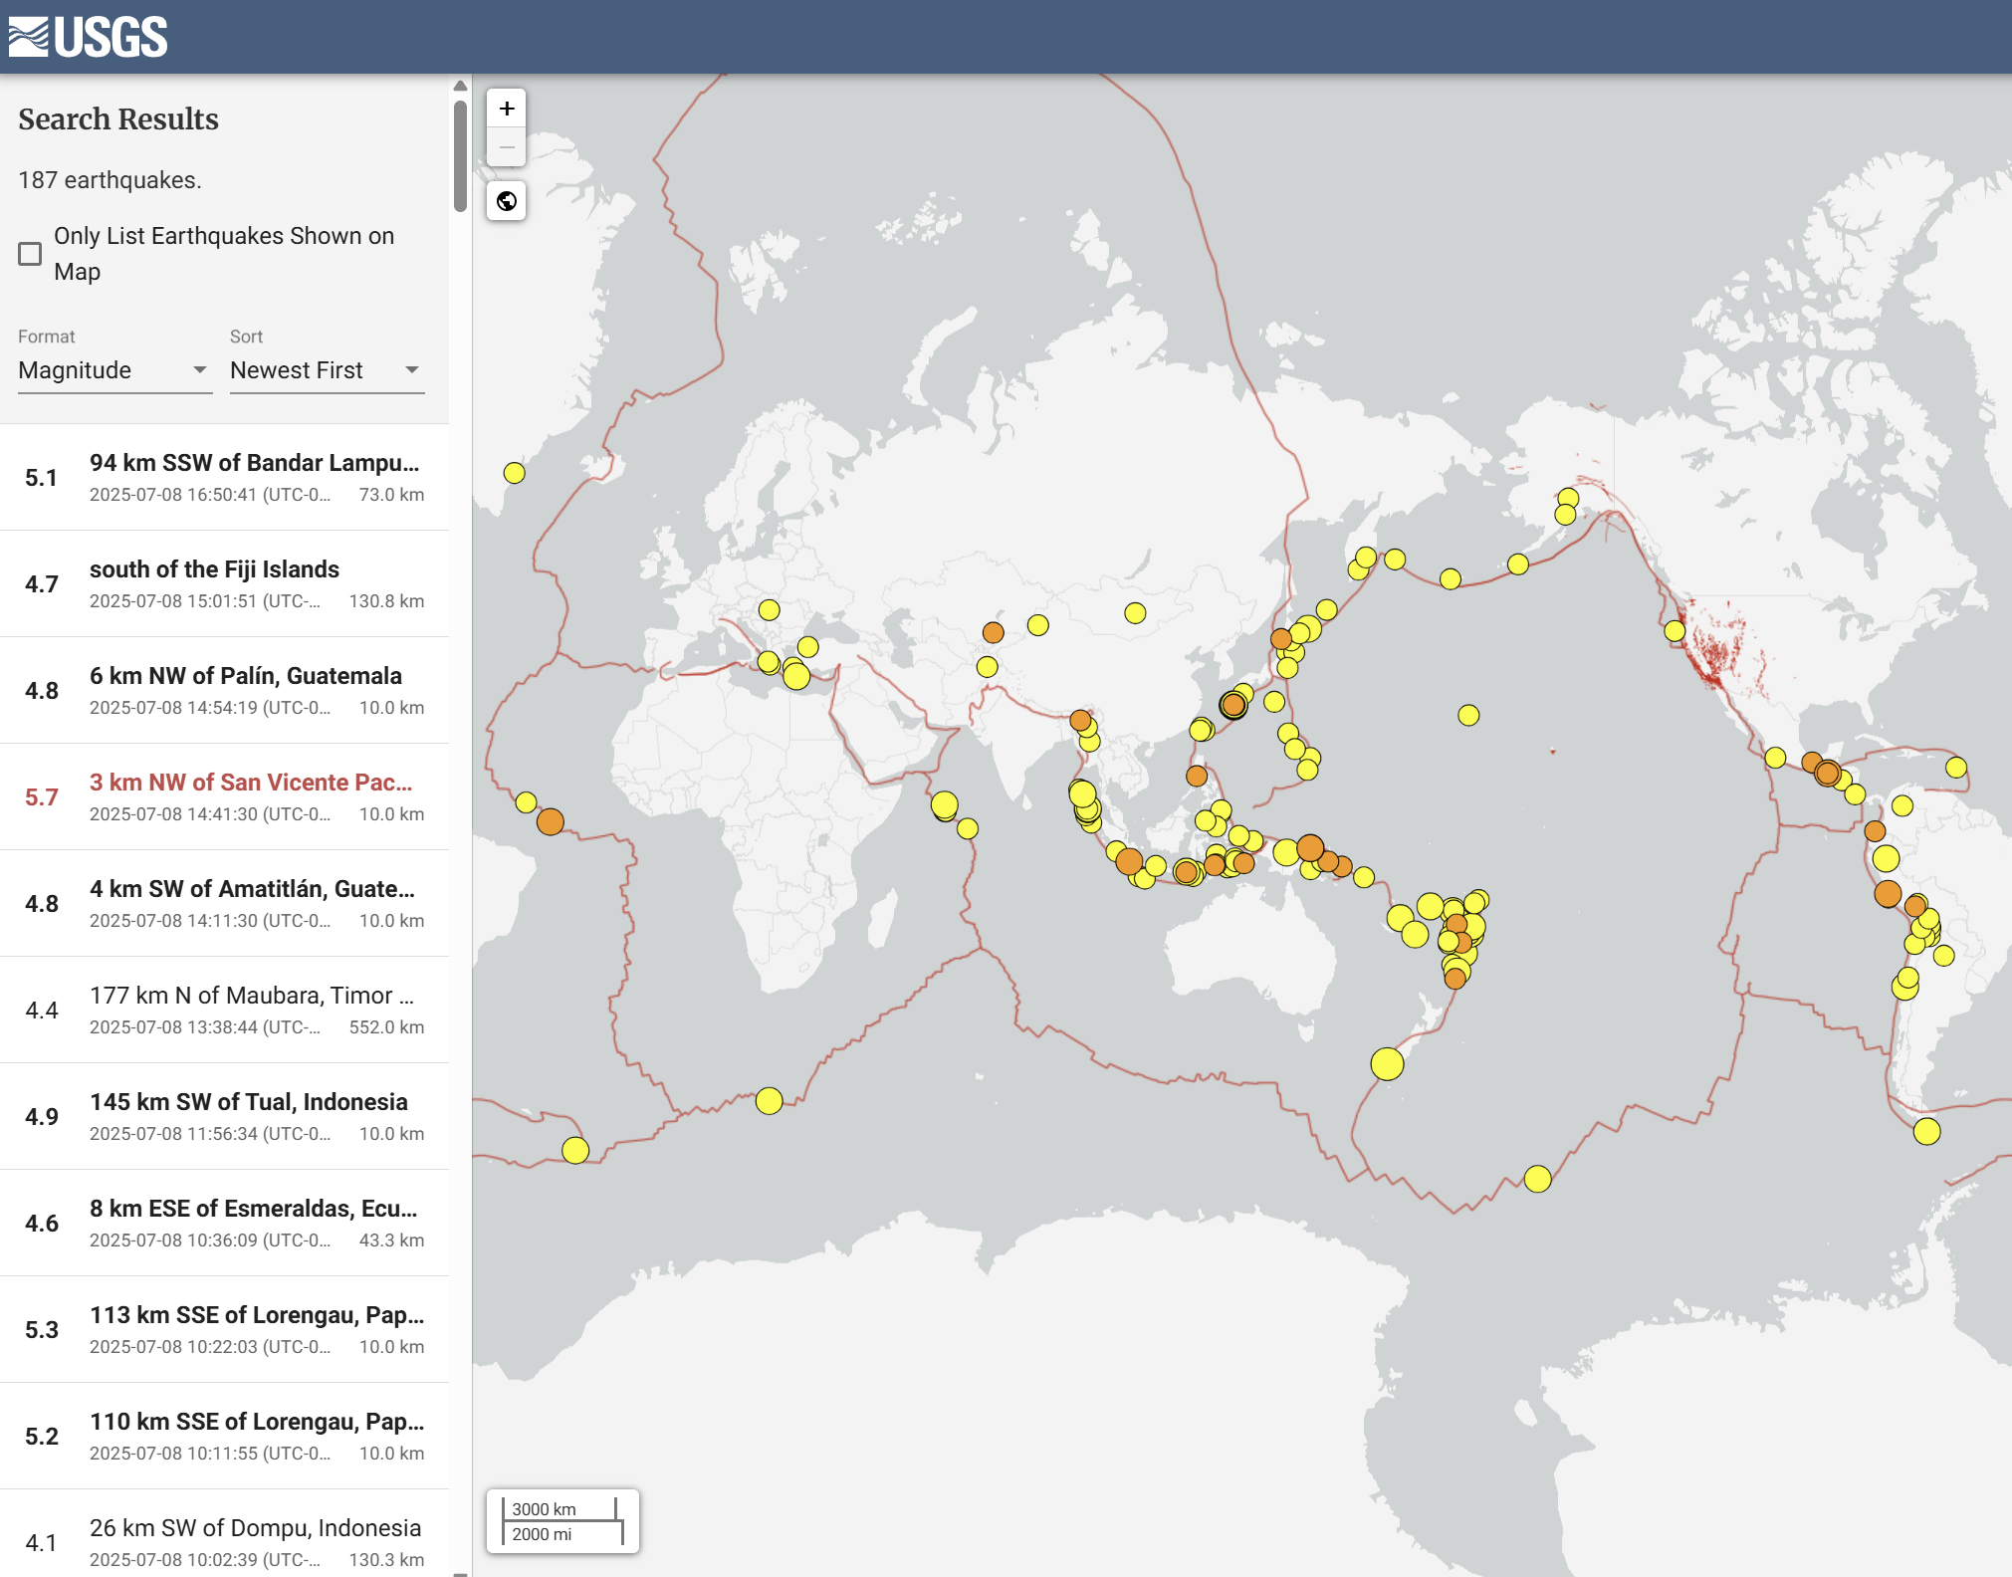Open 145 km SW of Tual, Indonesia
2012x1577 pixels.
[x=224, y=1117]
